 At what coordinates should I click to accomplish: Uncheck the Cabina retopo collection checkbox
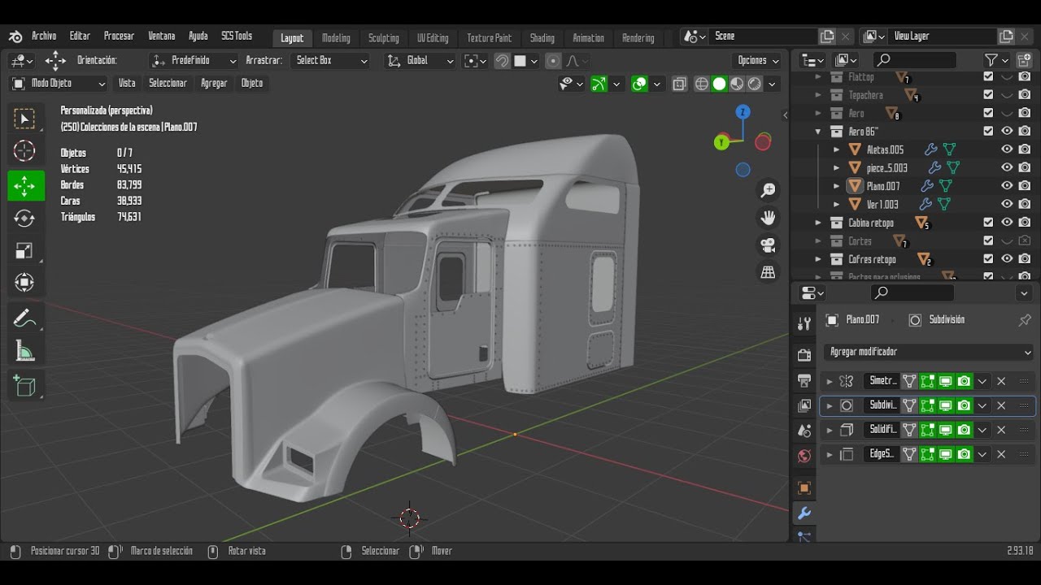[988, 223]
